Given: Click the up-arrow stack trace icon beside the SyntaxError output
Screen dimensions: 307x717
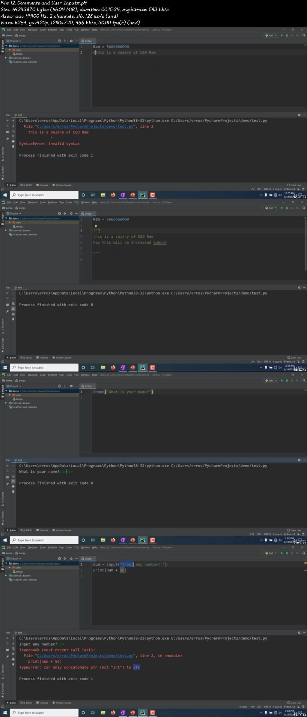Looking at the screenshot, I should pyautogui.click(x=13, y=121).
